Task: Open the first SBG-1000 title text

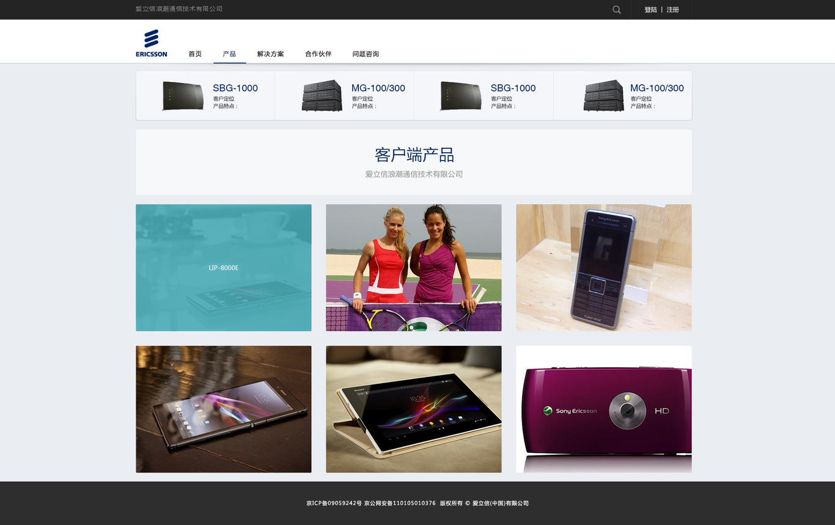Action: point(235,88)
